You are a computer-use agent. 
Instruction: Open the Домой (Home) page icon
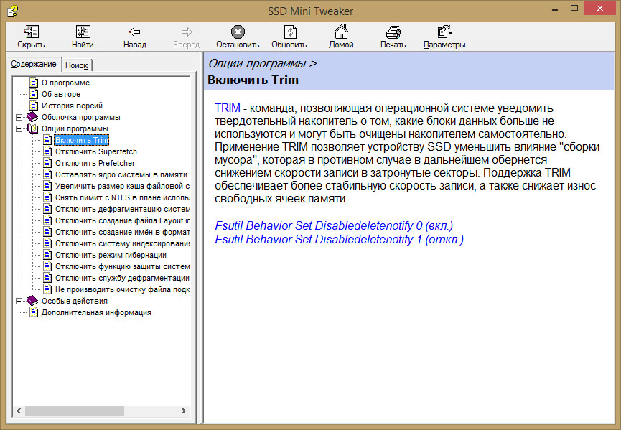[x=341, y=32]
